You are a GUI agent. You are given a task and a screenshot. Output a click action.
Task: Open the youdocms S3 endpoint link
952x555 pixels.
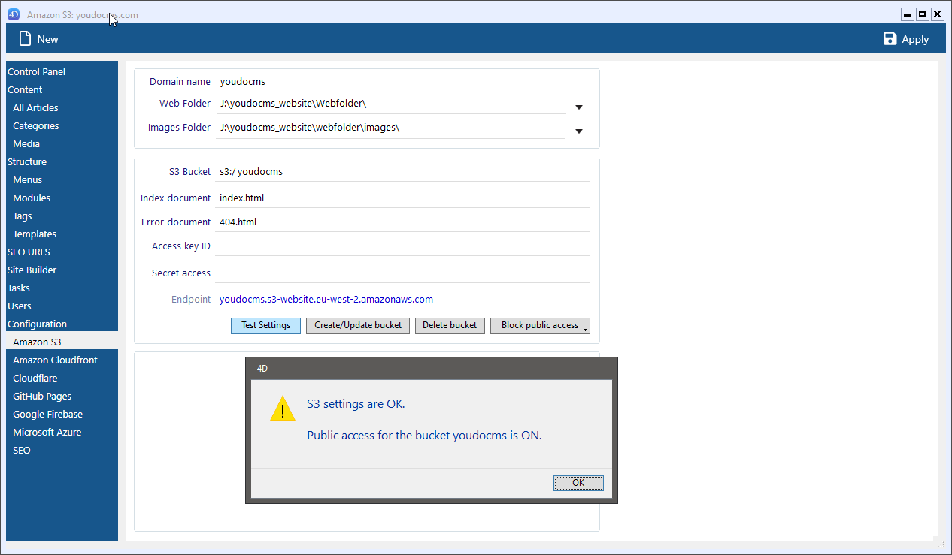326,299
